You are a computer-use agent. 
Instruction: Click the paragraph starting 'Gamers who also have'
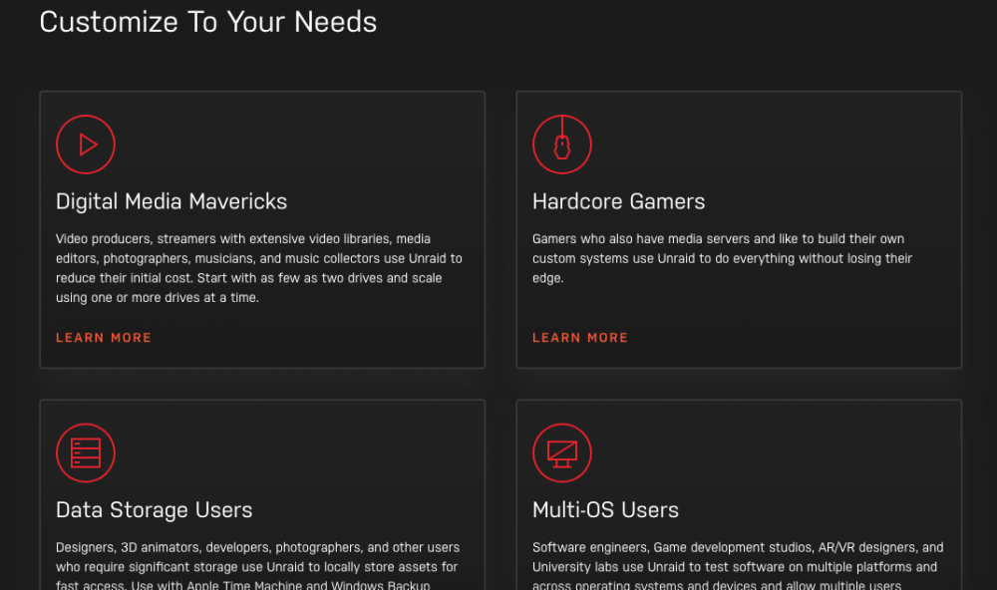click(722, 259)
